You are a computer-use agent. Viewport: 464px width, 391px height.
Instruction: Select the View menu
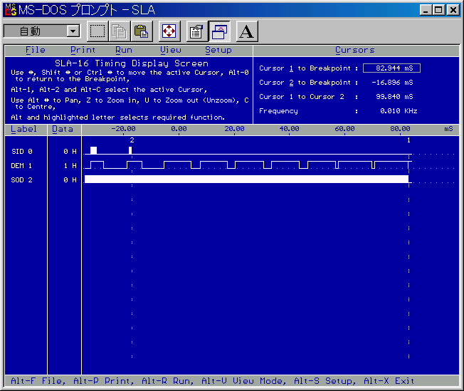click(x=171, y=51)
